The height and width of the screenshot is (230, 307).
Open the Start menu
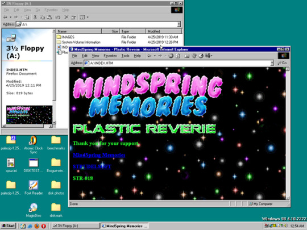coord(8,226)
